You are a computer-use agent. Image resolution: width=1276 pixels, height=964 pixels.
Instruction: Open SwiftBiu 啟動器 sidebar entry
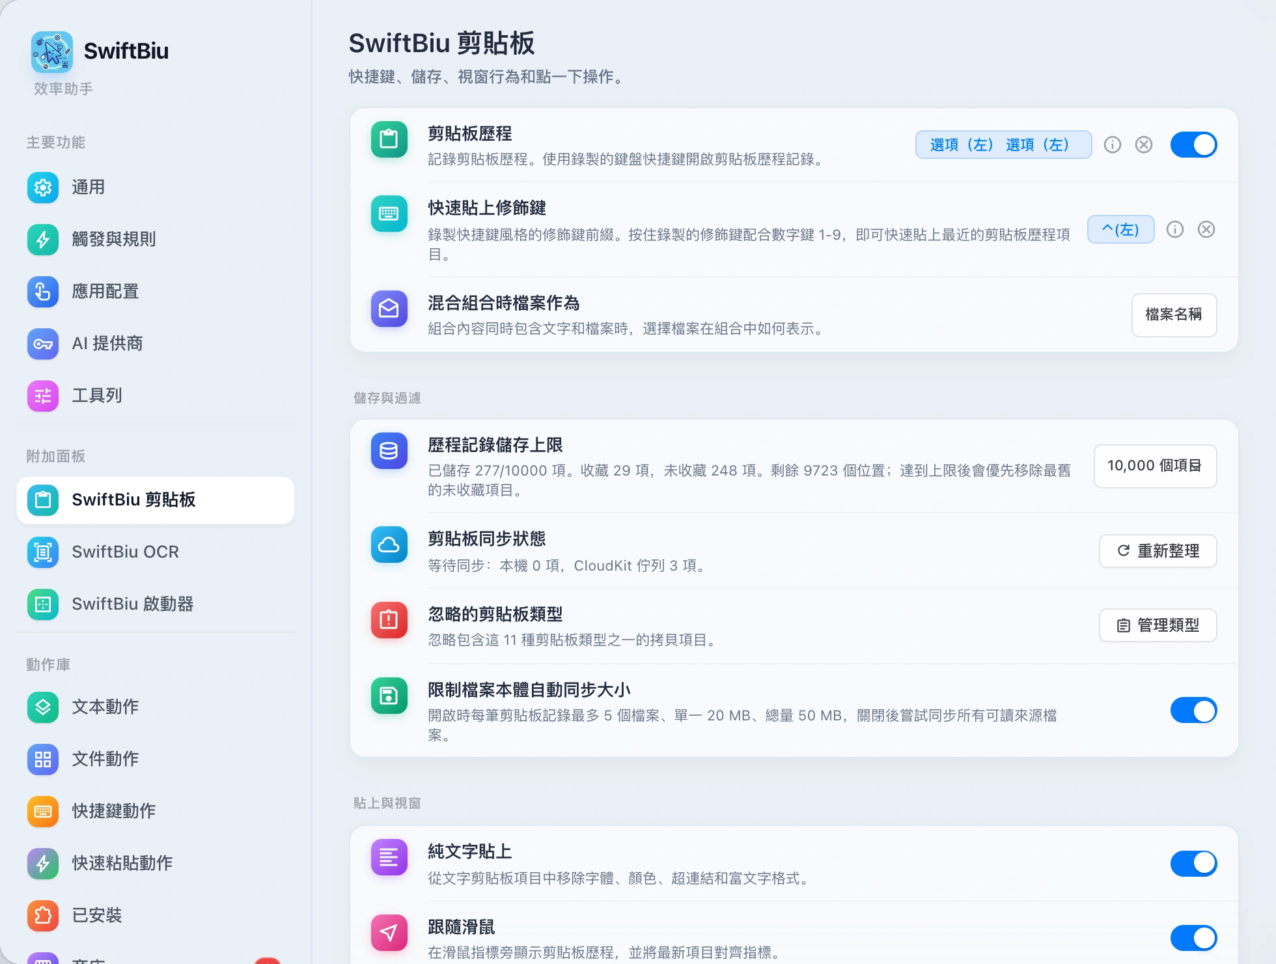[x=155, y=604]
